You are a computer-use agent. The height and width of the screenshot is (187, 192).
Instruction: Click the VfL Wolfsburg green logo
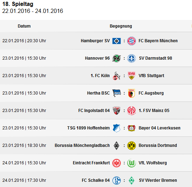click(x=131, y=163)
